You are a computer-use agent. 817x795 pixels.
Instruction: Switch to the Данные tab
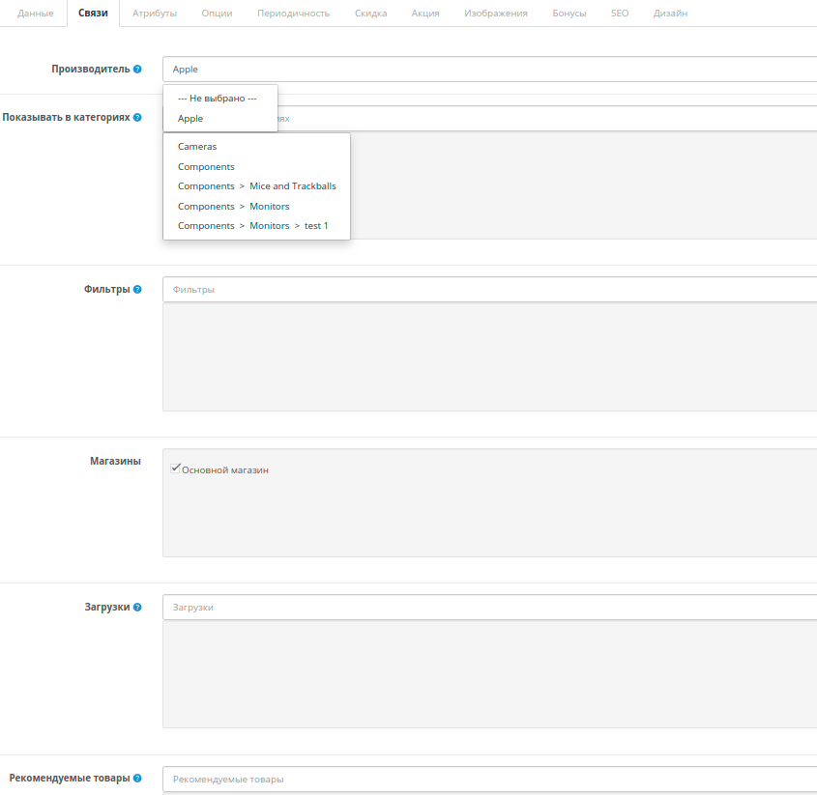pos(33,13)
